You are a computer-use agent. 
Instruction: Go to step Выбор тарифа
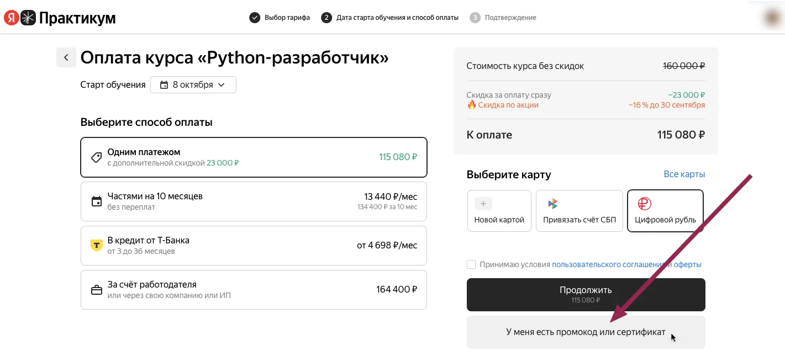pyautogui.click(x=280, y=18)
